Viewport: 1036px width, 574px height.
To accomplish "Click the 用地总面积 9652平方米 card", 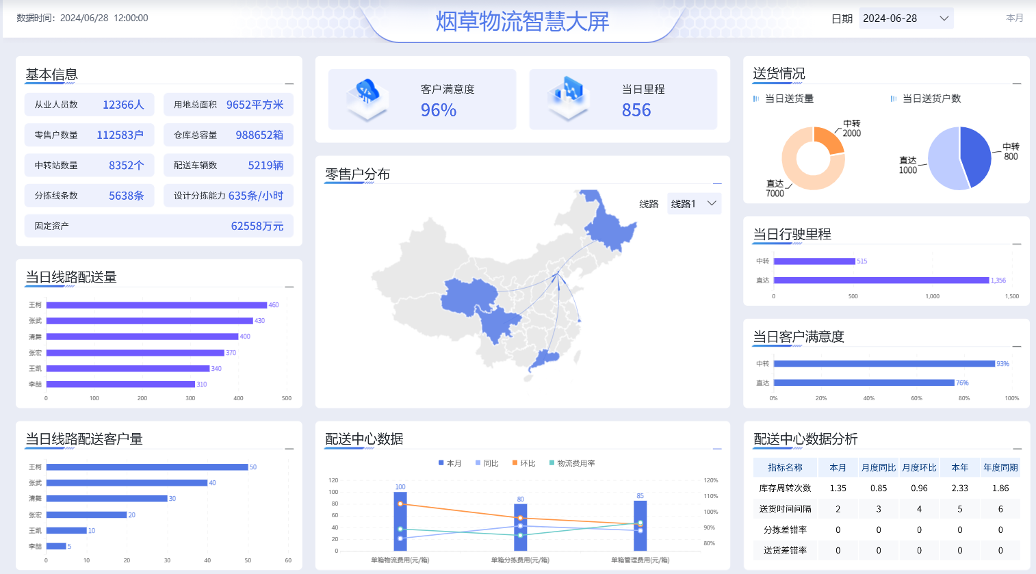I will [x=229, y=105].
